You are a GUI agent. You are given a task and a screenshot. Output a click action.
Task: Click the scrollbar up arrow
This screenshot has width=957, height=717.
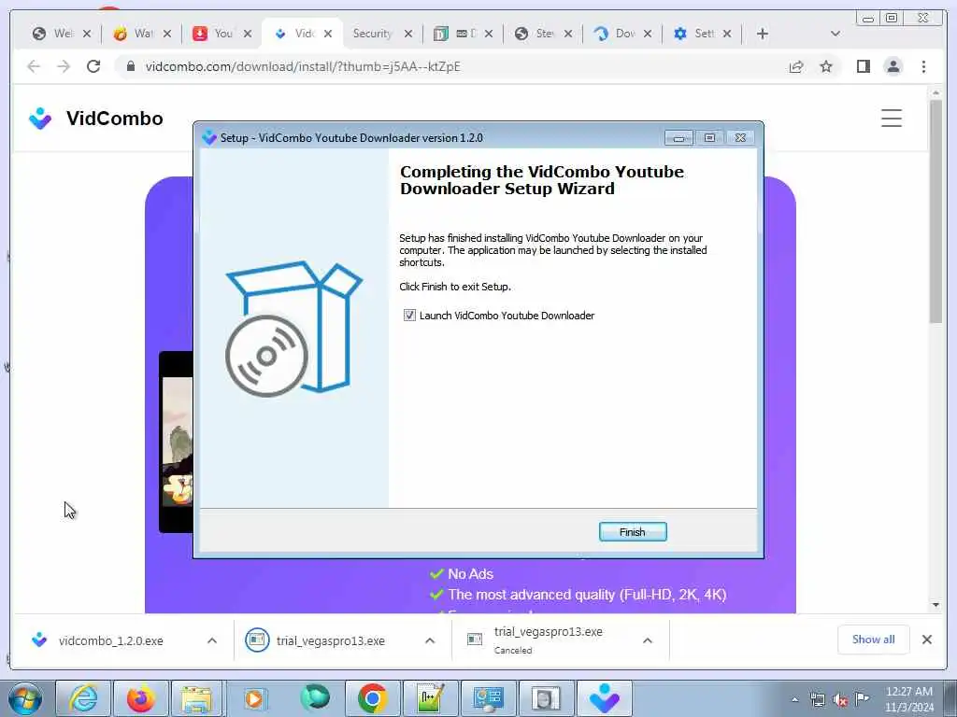936,92
